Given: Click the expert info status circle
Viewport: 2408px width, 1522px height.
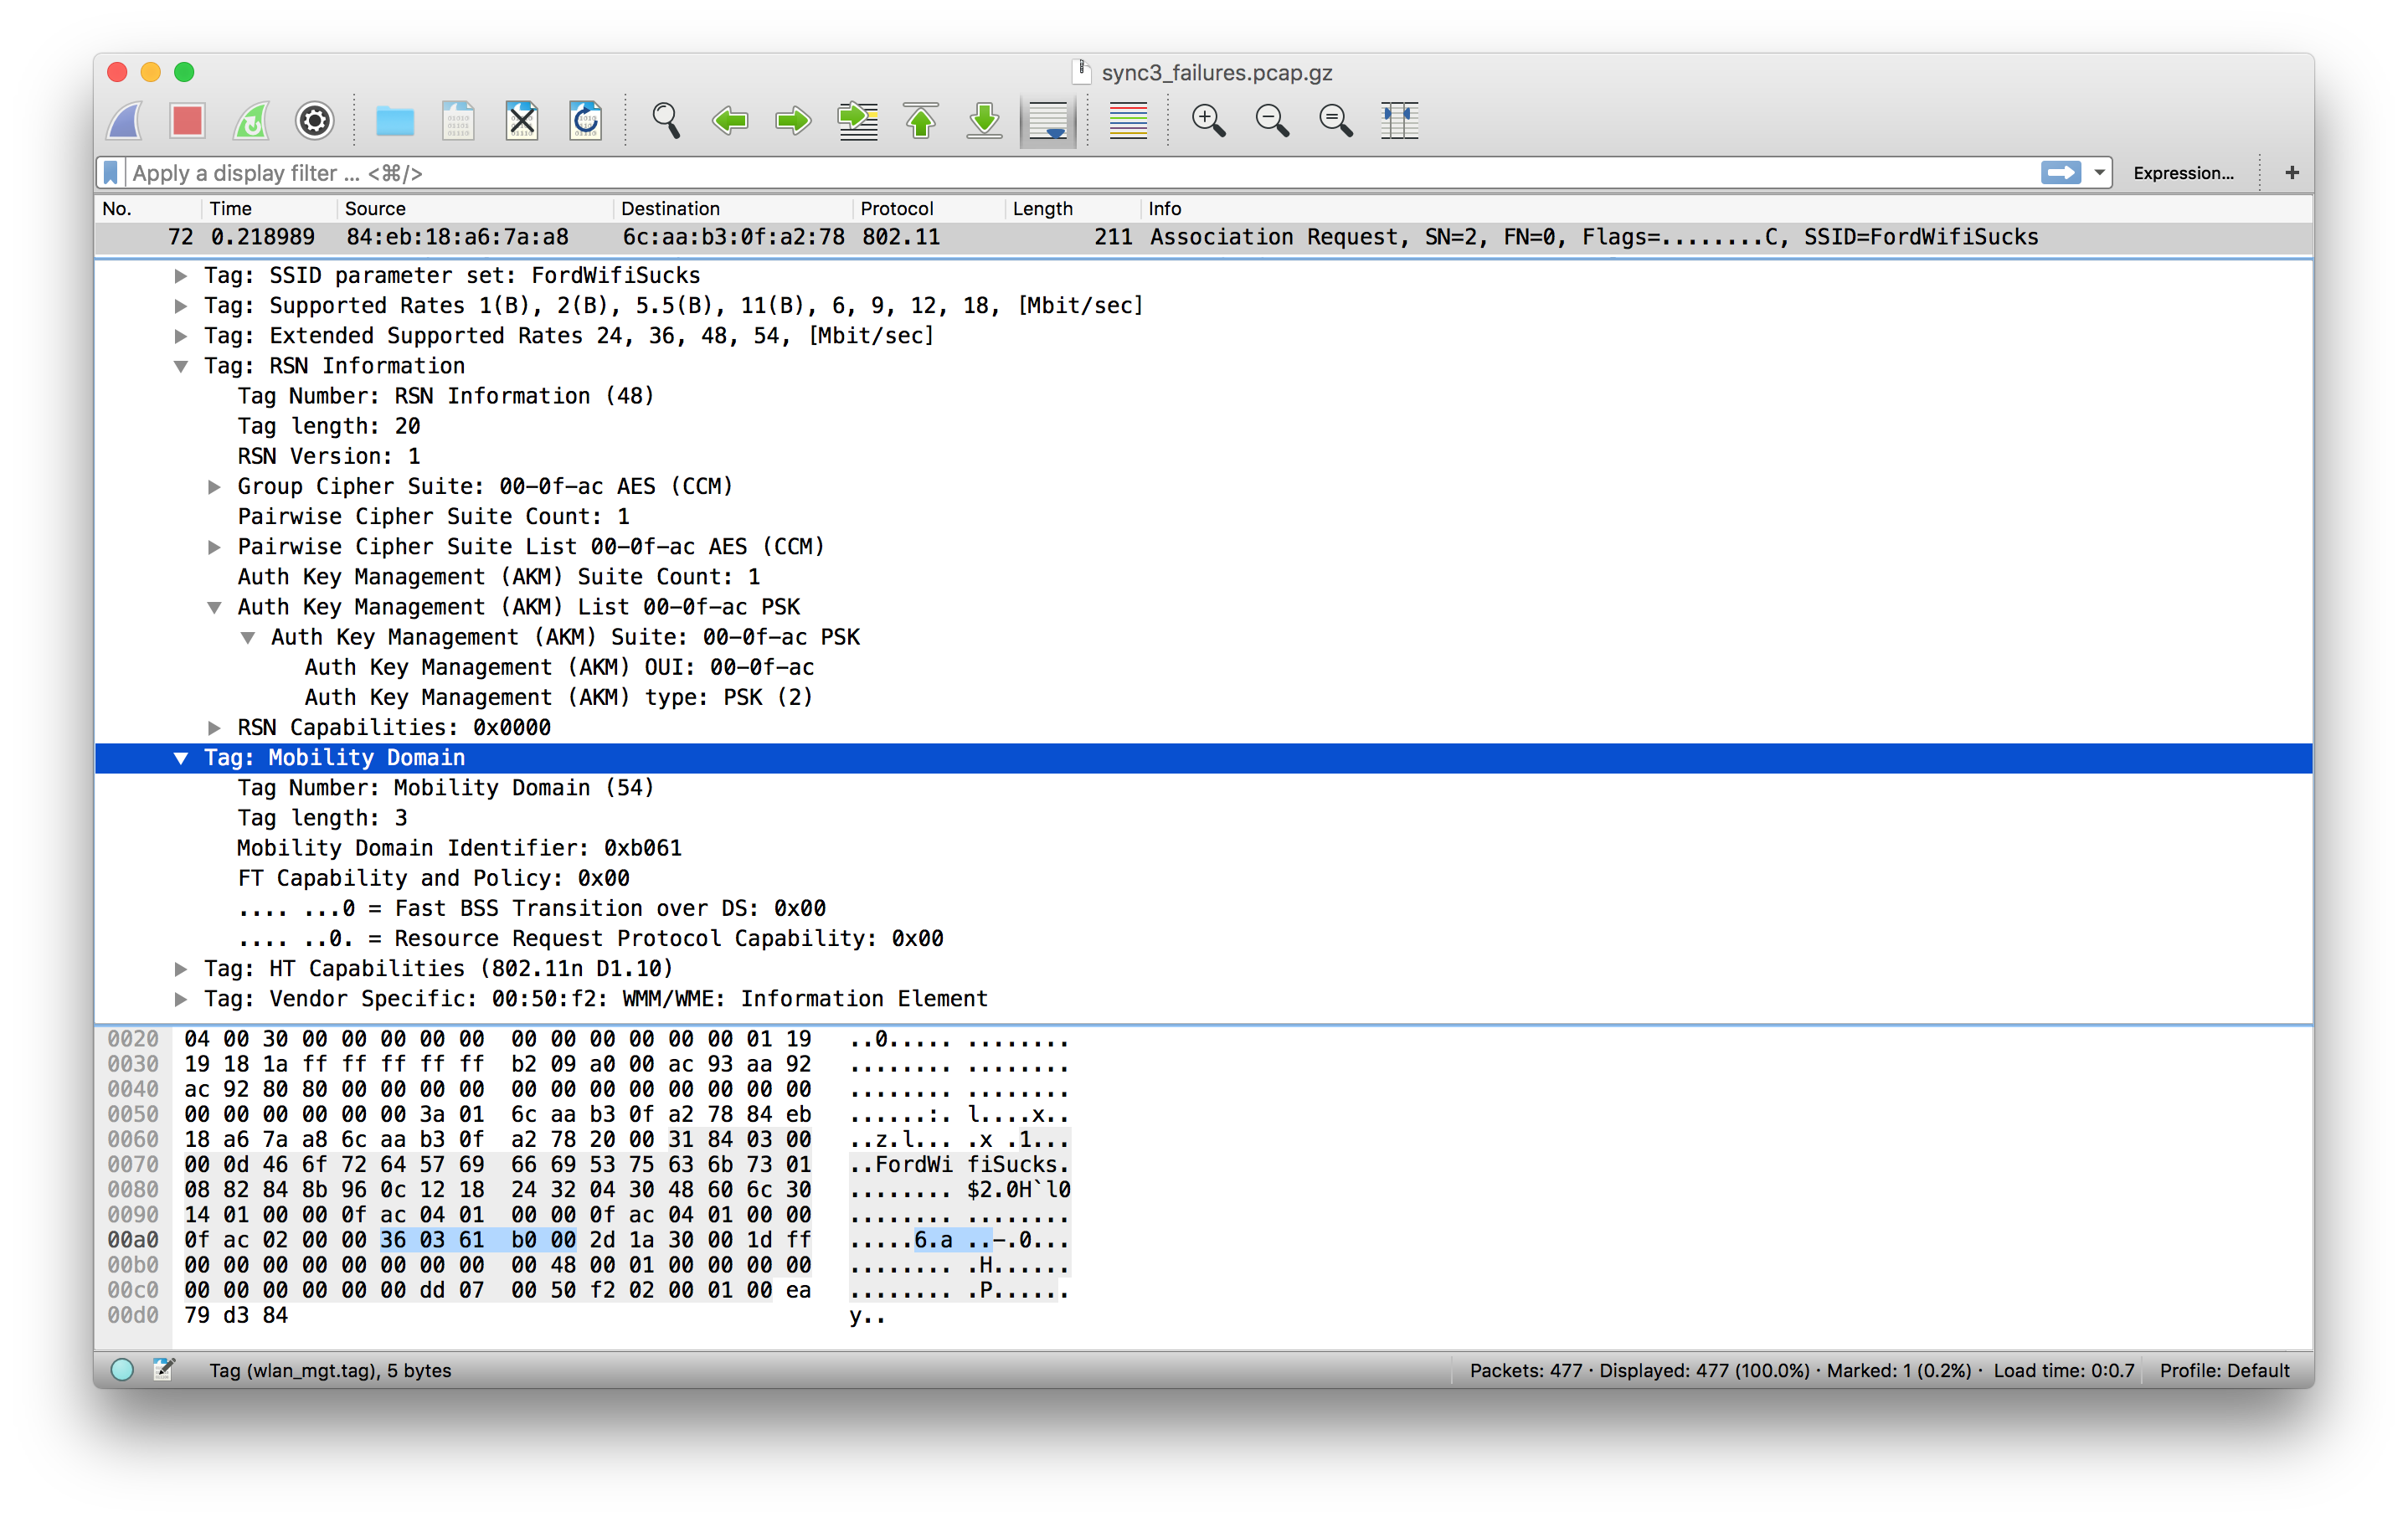Looking at the screenshot, I should coord(122,1370).
